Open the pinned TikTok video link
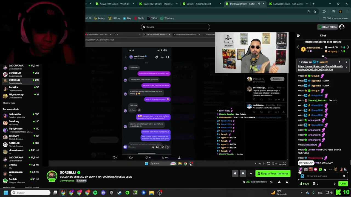Viewport: 351px width, 197px height. (321, 68)
